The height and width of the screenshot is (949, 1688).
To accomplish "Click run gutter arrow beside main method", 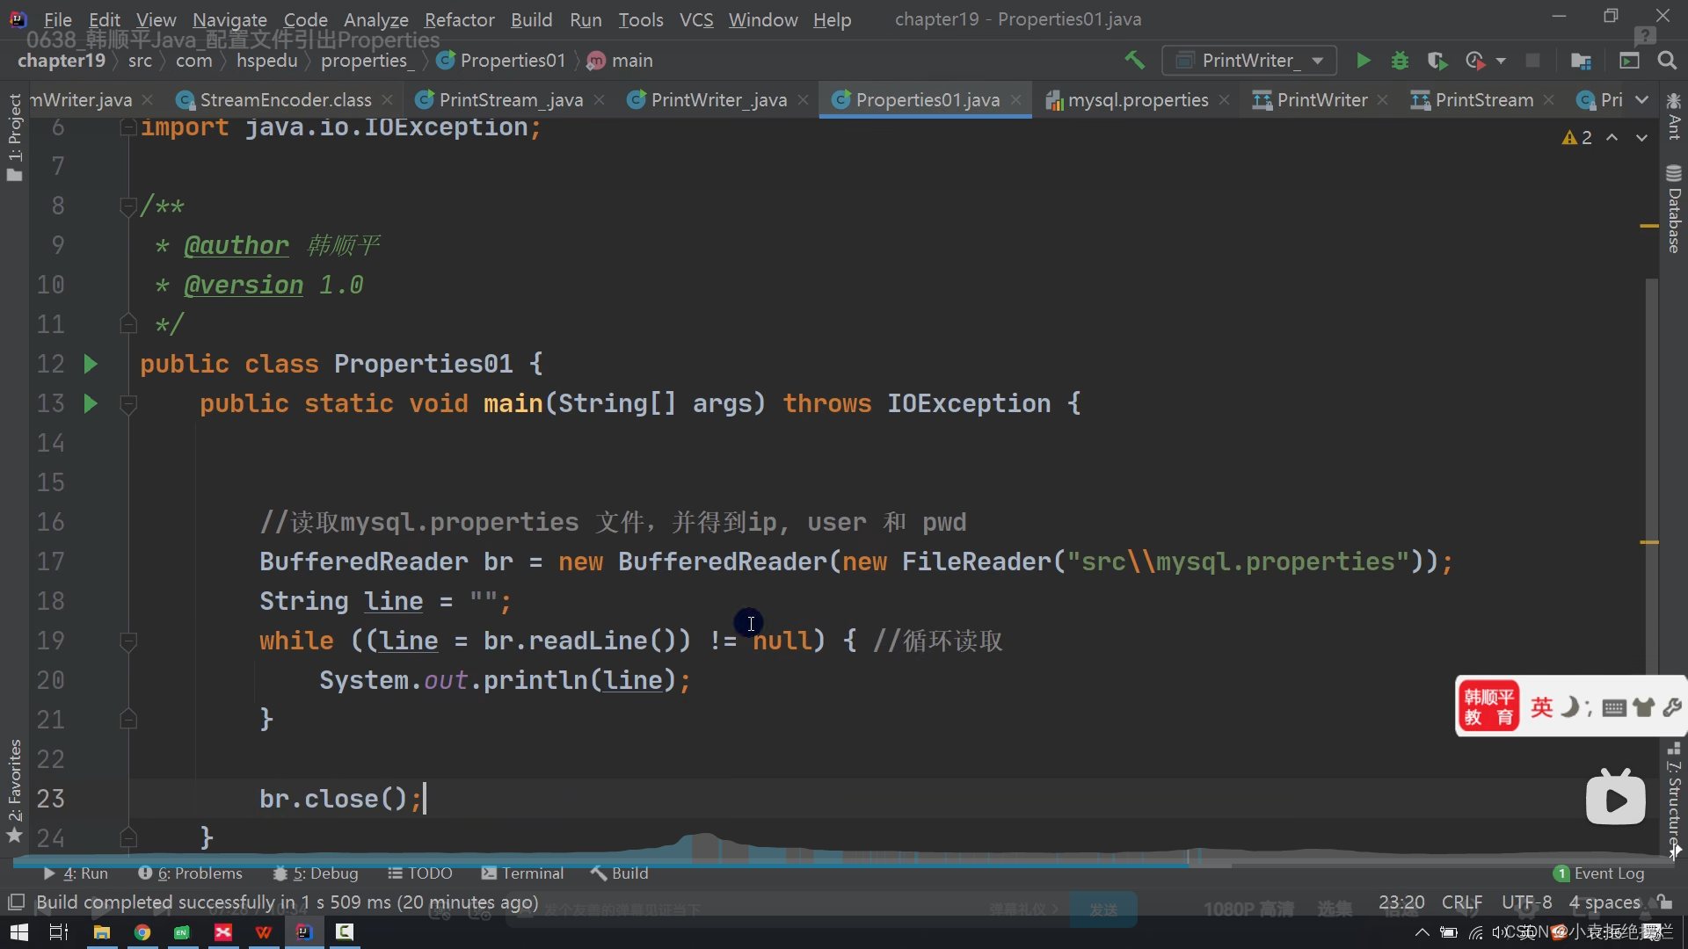I will tap(91, 403).
